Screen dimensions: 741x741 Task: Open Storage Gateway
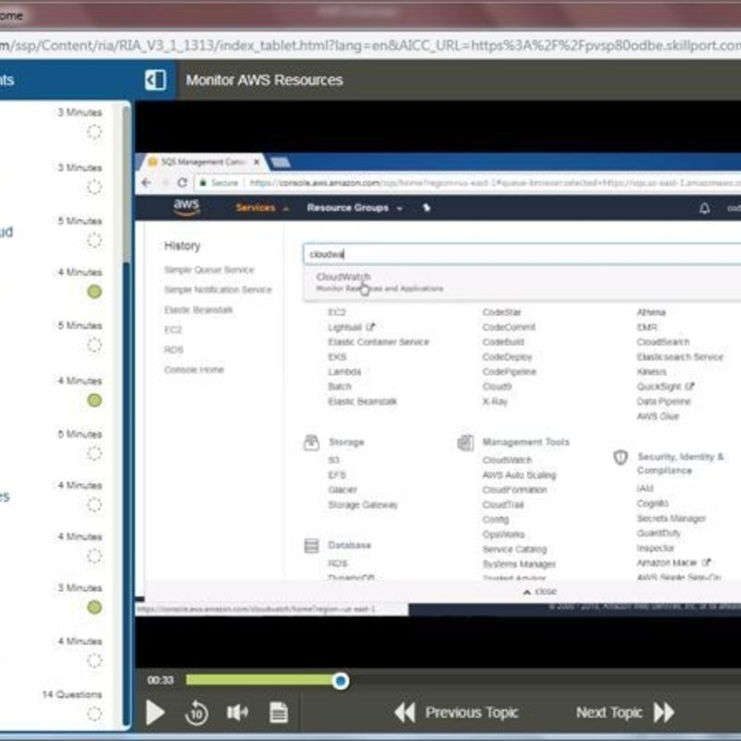coord(363,505)
